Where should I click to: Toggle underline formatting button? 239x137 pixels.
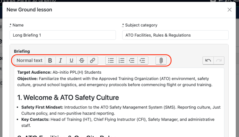click(71, 60)
